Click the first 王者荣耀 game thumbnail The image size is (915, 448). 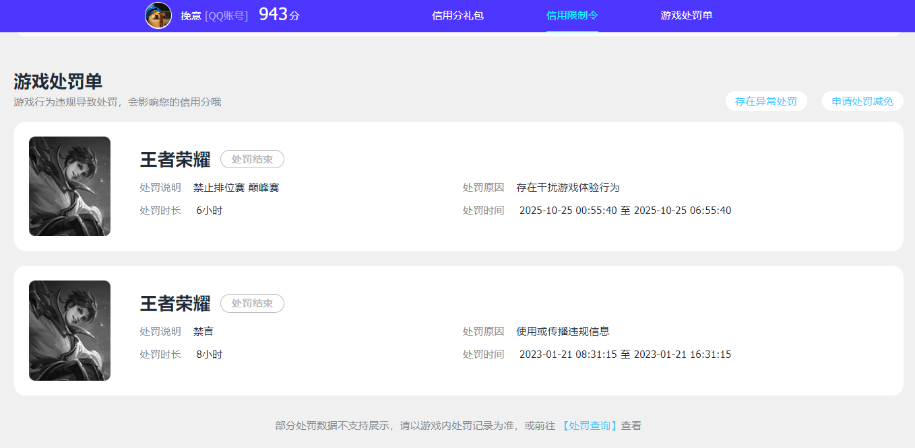tap(69, 186)
